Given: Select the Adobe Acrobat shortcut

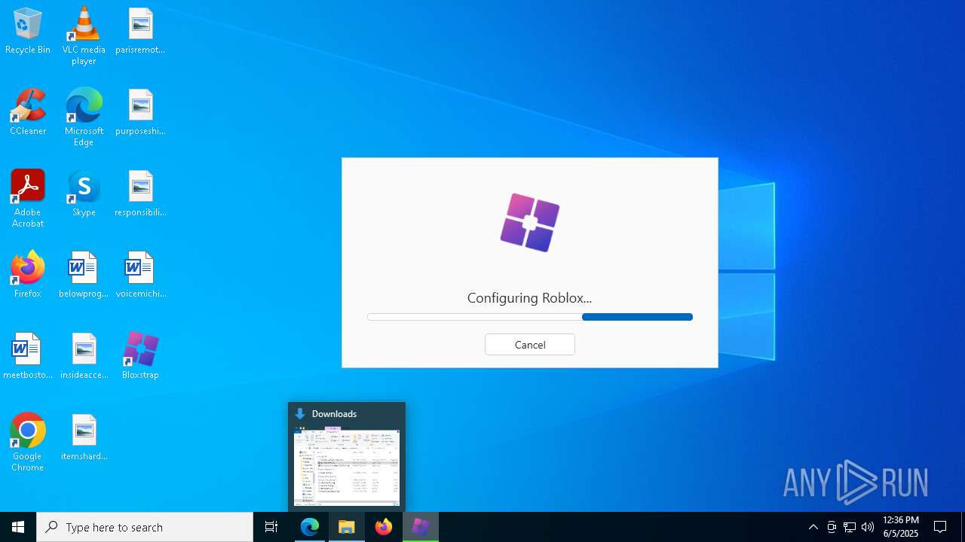Looking at the screenshot, I should pyautogui.click(x=28, y=199).
